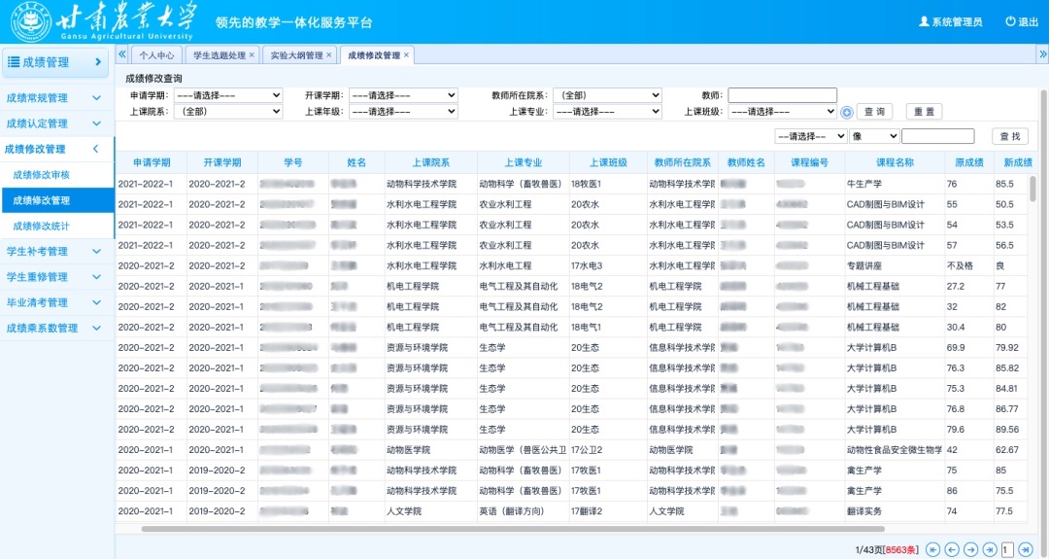Click the go-to-page icon after page number box
1049x559 pixels.
[1026, 549]
